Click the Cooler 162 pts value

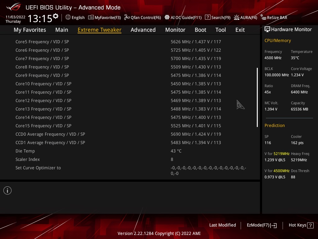click(297, 143)
